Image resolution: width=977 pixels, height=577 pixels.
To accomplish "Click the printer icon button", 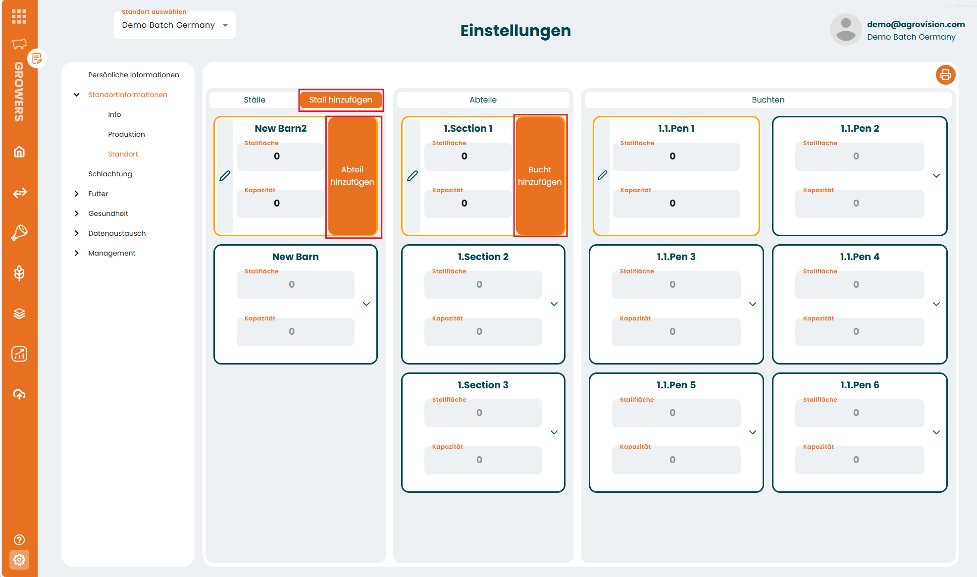I will 945,75.
